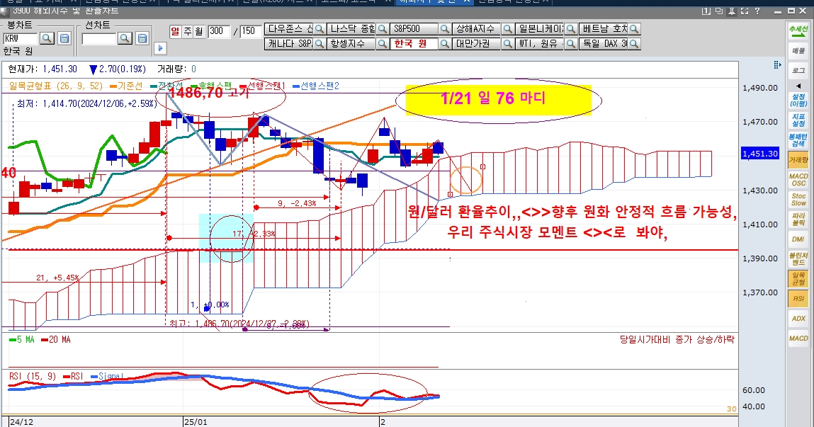Open 지표설정 indicator settings
Screen dimensions: 814x427
pyautogui.click(x=798, y=120)
